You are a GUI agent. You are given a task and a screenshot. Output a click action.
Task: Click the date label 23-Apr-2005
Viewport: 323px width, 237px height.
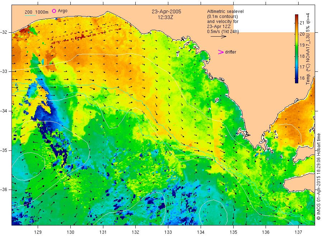coord(167,11)
